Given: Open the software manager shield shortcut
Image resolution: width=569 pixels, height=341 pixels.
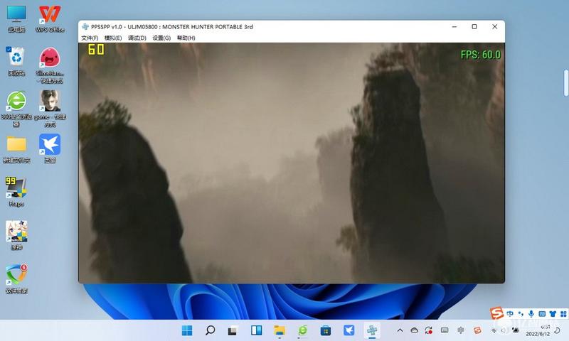Looking at the screenshot, I should click(x=16, y=278).
